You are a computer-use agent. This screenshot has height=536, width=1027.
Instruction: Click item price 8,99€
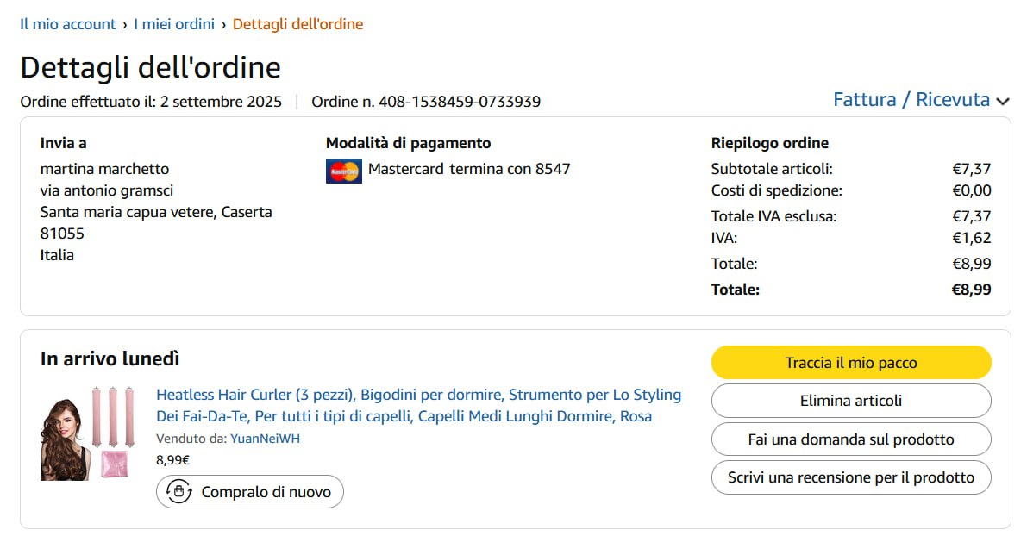point(173,460)
